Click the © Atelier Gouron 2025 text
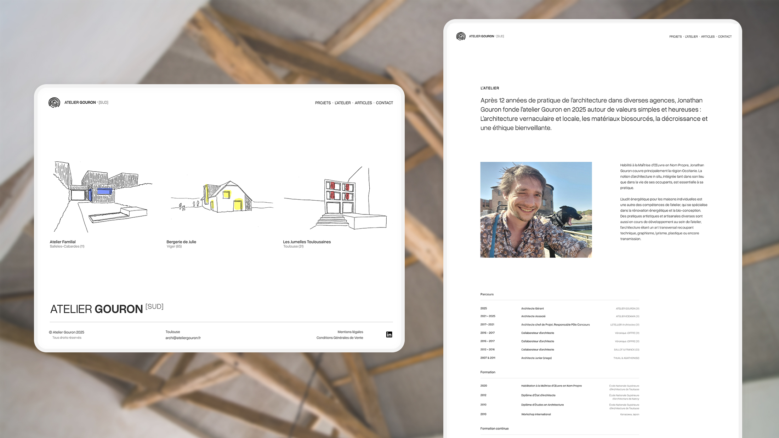This screenshot has height=438, width=779. tap(67, 332)
